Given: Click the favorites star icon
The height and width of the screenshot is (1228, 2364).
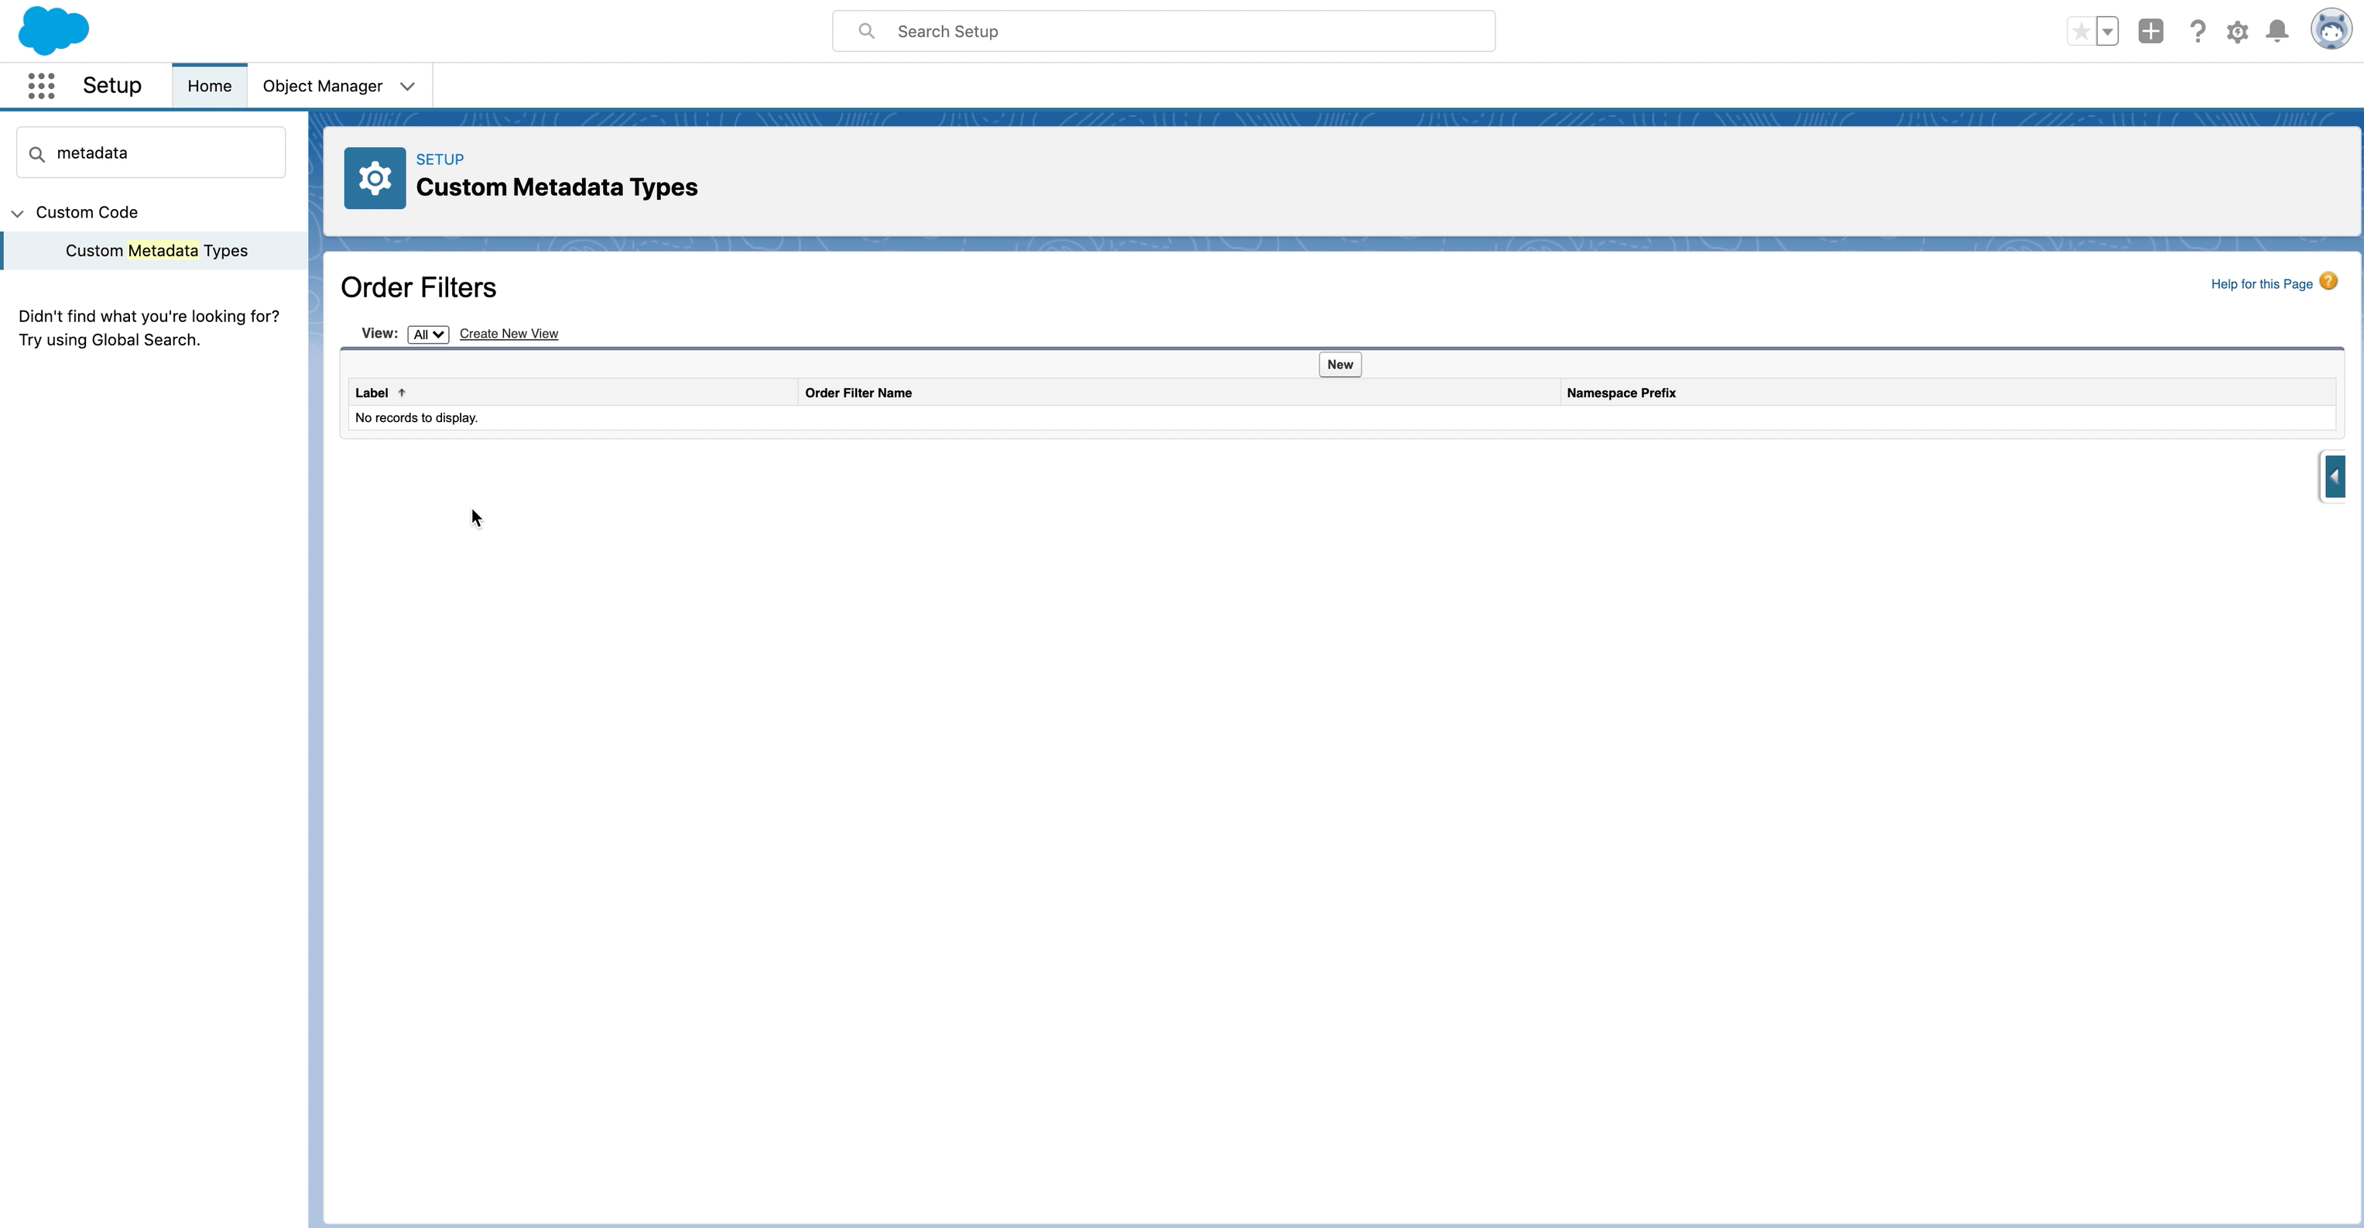Looking at the screenshot, I should (x=2081, y=31).
